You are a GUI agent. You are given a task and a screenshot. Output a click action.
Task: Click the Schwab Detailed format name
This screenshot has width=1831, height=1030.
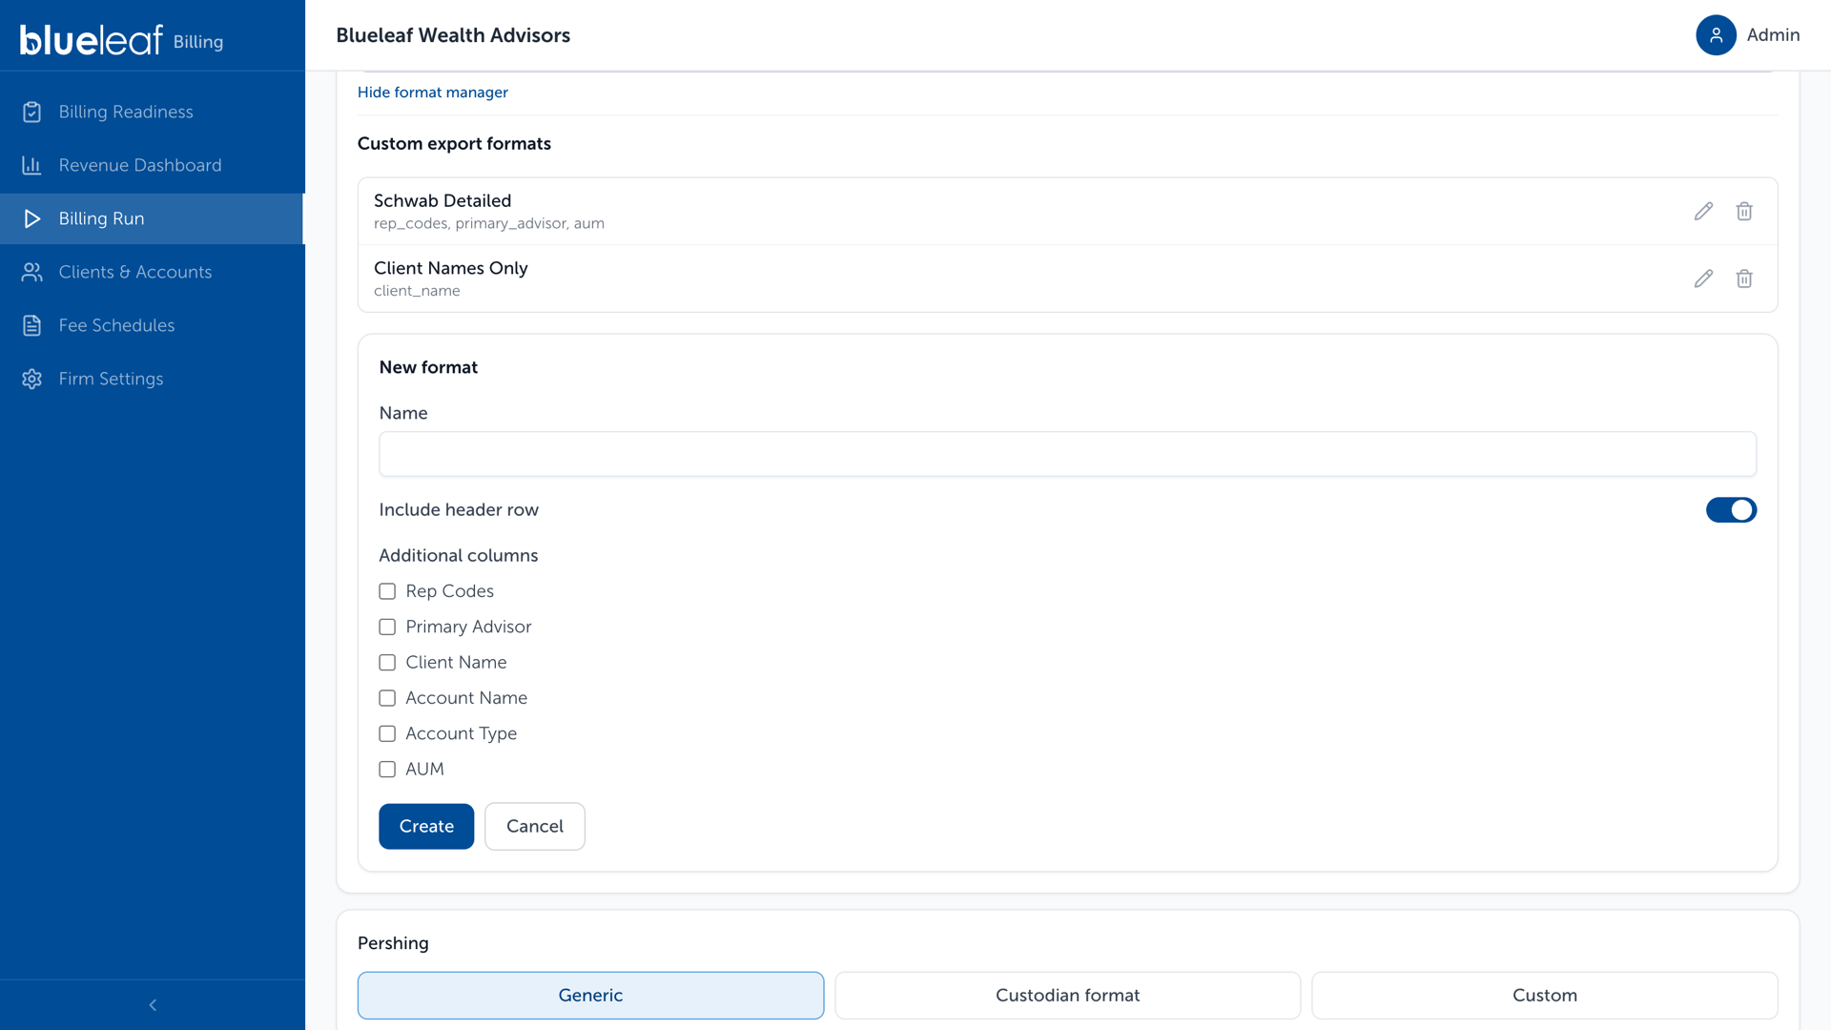point(442,200)
